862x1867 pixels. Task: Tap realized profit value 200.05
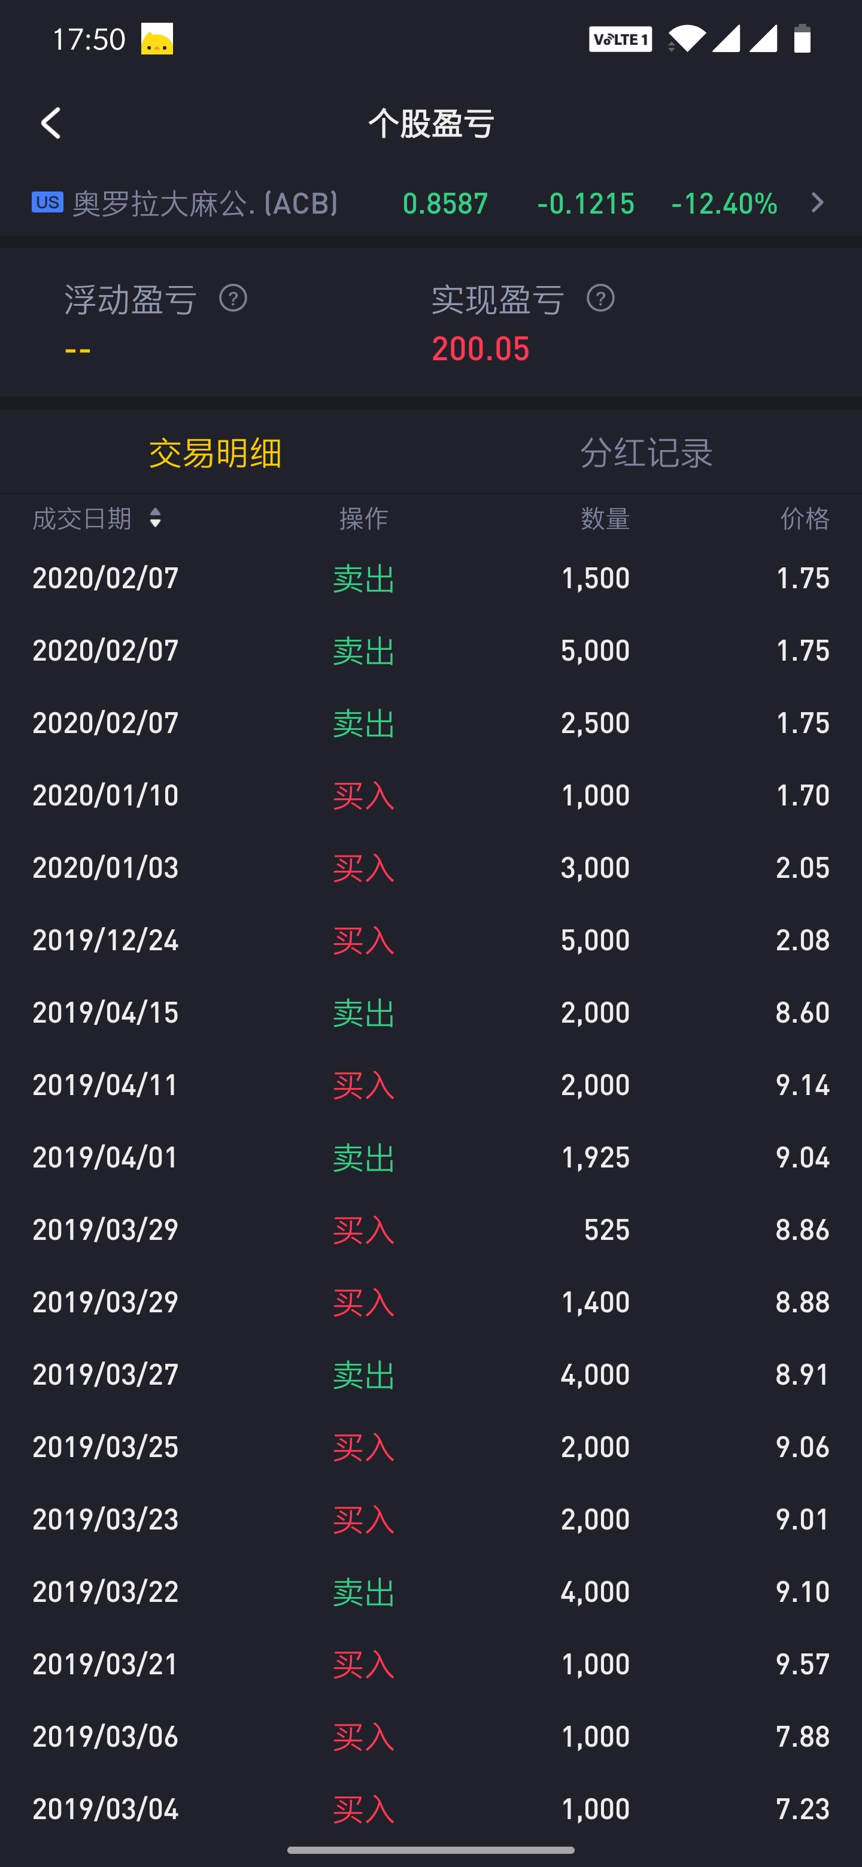pyautogui.click(x=481, y=349)
